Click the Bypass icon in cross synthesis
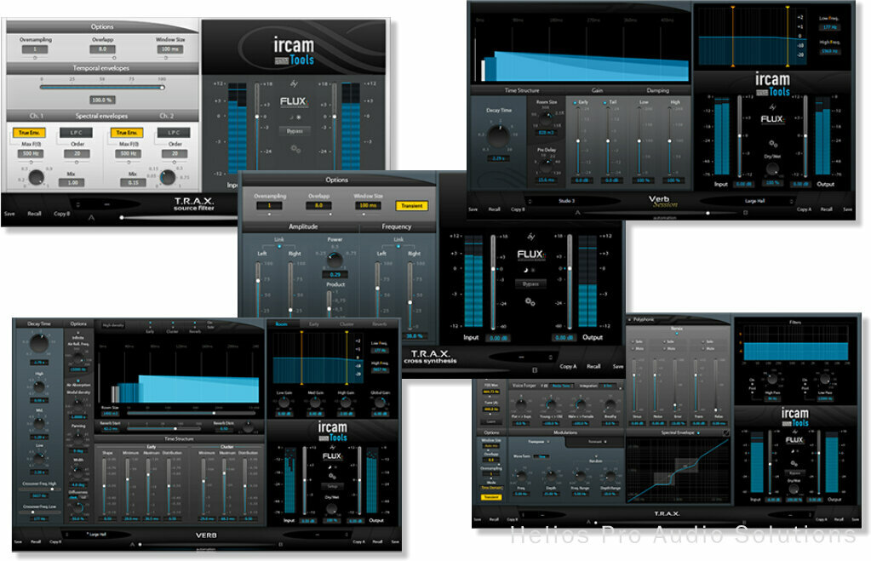This screenshot has width=871, height=561. (530, 283)
